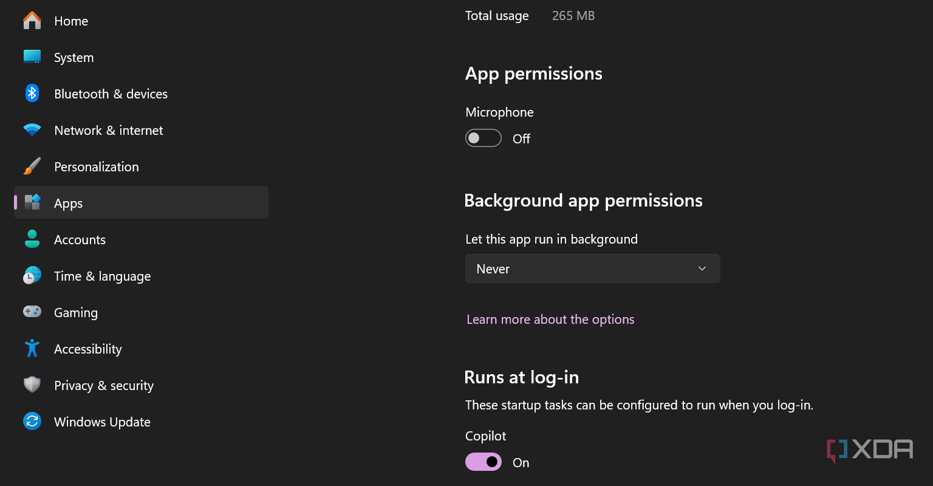The height and width of the screenshot is (486, 933).
Task: Click the Bluetooth icon in sidebar
Action: click(x=32, y=94)
